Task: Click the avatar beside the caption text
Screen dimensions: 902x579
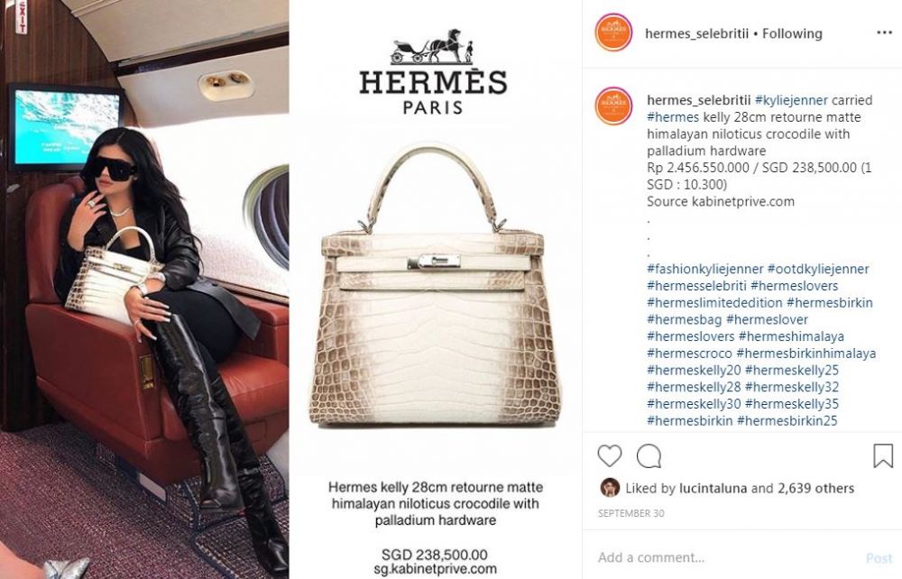Action: tap(613, 106)
